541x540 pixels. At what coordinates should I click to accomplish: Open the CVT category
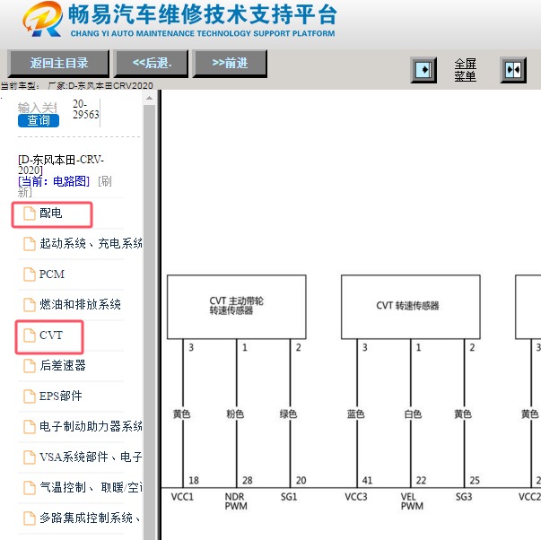51,335
